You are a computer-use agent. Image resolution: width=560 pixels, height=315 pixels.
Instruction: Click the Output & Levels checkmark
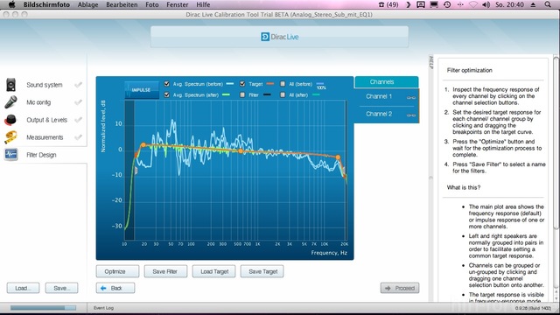pos(78,120)
